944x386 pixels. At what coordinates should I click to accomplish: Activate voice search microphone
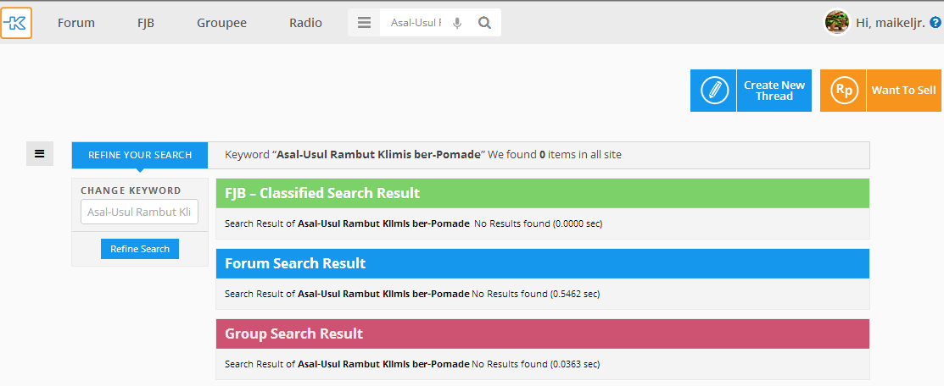pyautogui.click(x=457, y=23)
